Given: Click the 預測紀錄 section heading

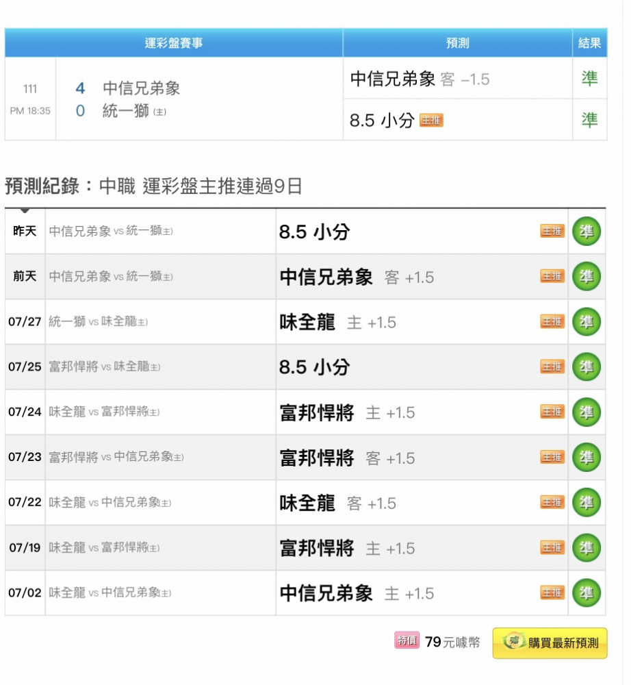Looking at the screenshot, I should [153, 186].
